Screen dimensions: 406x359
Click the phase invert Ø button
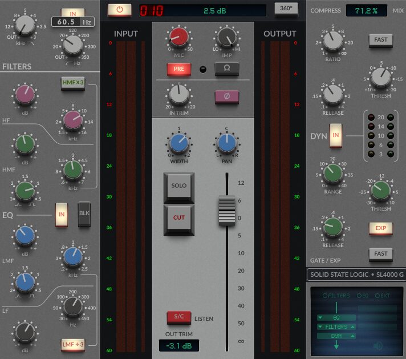(x=226, y=96)
